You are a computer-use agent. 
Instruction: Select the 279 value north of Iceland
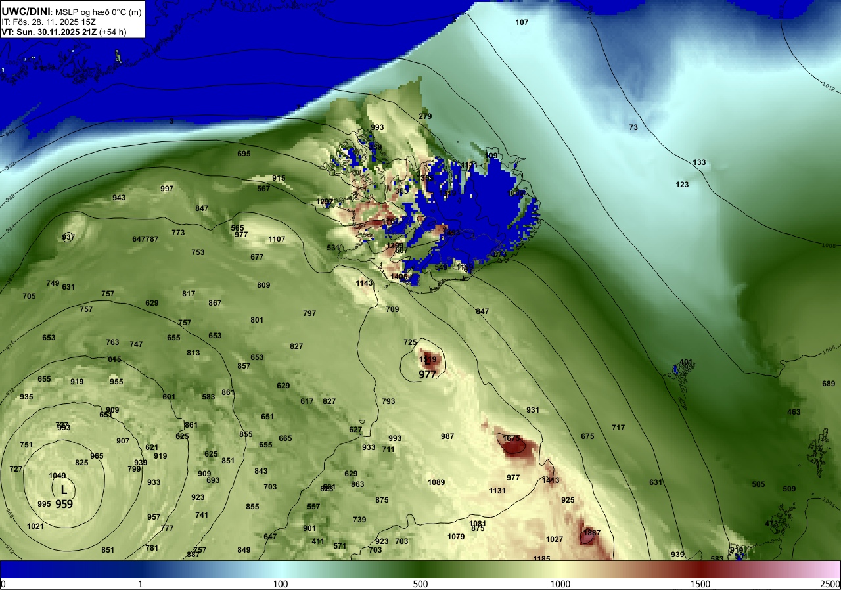[x=425, y=116]
